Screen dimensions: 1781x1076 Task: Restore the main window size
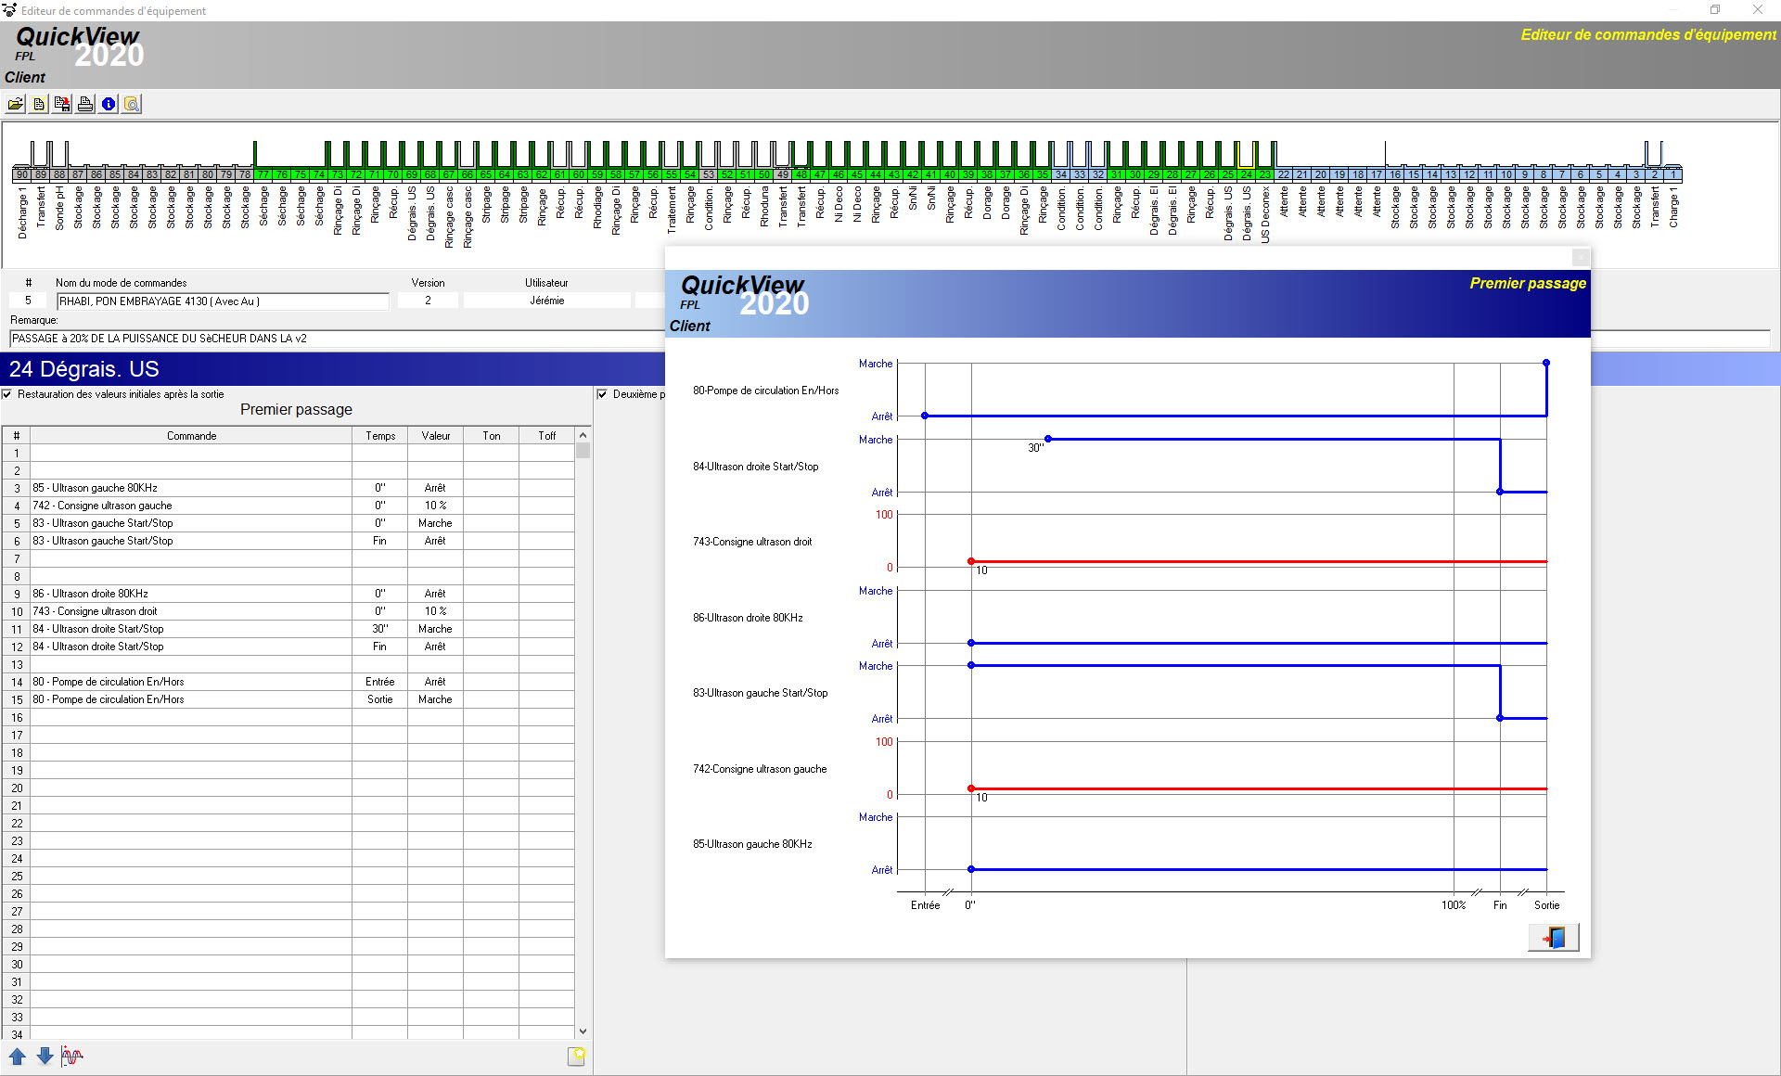click(1715, 10)
